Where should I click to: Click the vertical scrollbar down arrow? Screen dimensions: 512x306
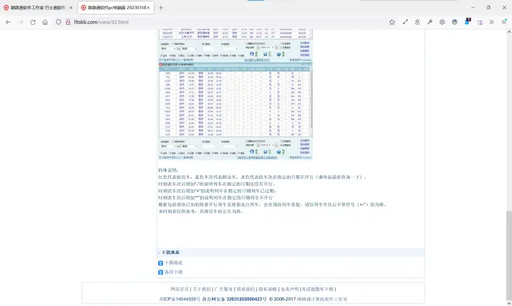(x=509, y=303)
